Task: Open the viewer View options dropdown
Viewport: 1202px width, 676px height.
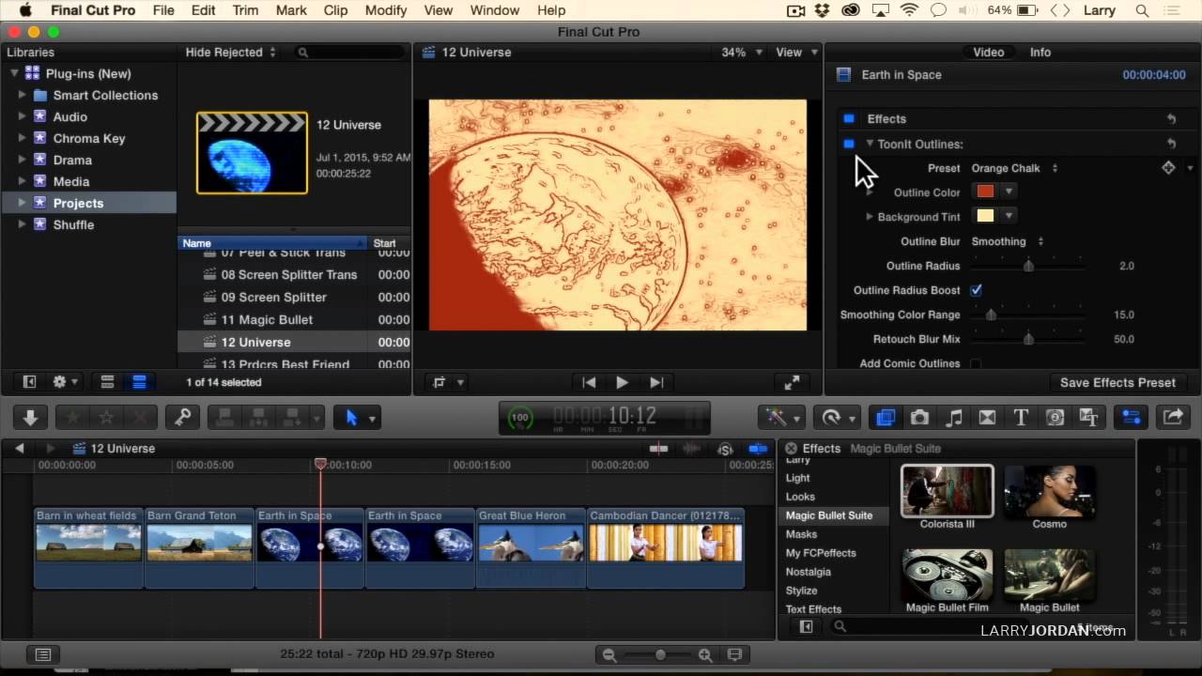Action: click(x=796, y=53)
